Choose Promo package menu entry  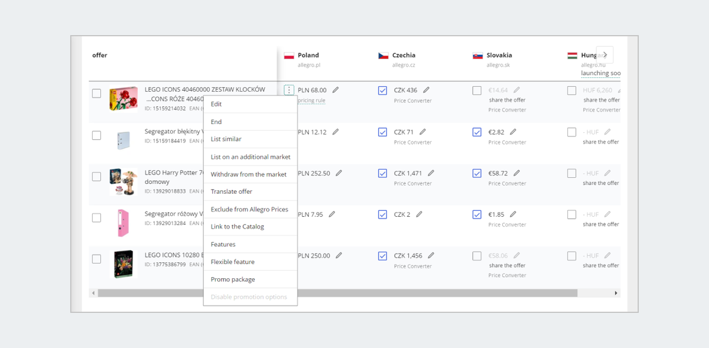pyautogui.click(x=251, y=279)
